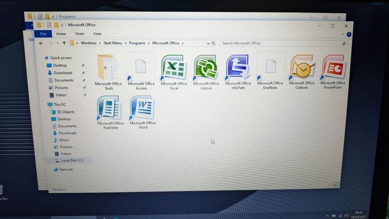Open the Help question mark icon
The height and width of the screenshot is (219, 389).
point(349,34)
